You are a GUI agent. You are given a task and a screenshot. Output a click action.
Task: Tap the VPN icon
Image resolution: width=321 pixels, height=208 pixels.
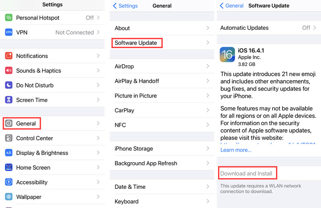click(x=8, y=33)
